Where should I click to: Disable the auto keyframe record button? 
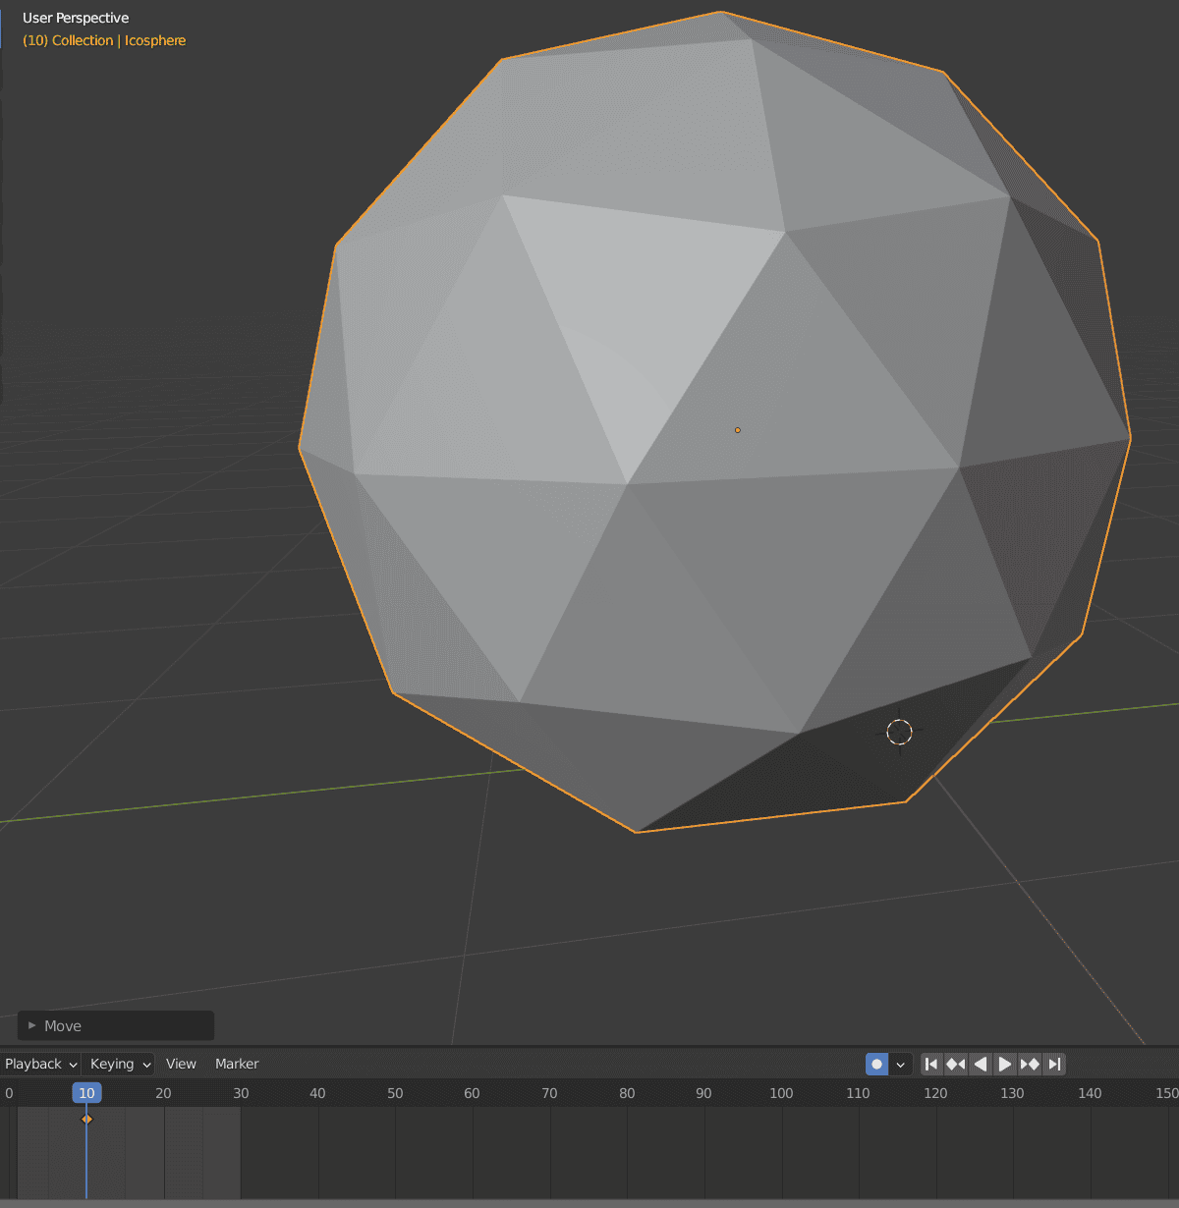(x=876, y=1064)
